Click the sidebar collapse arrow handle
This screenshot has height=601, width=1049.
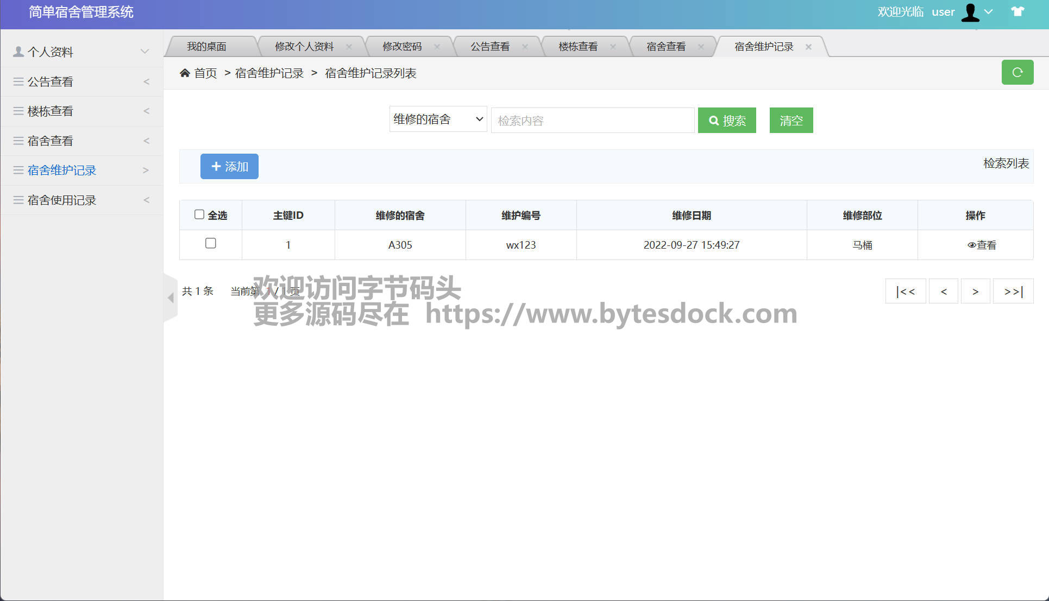(170, 298)
